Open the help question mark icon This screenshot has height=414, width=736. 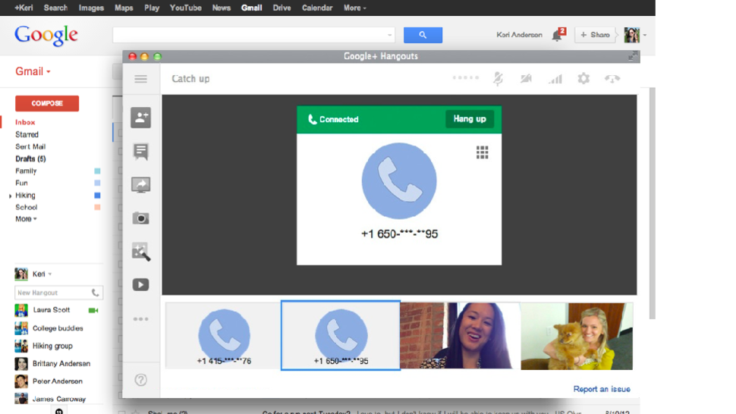tap(141, 380)
